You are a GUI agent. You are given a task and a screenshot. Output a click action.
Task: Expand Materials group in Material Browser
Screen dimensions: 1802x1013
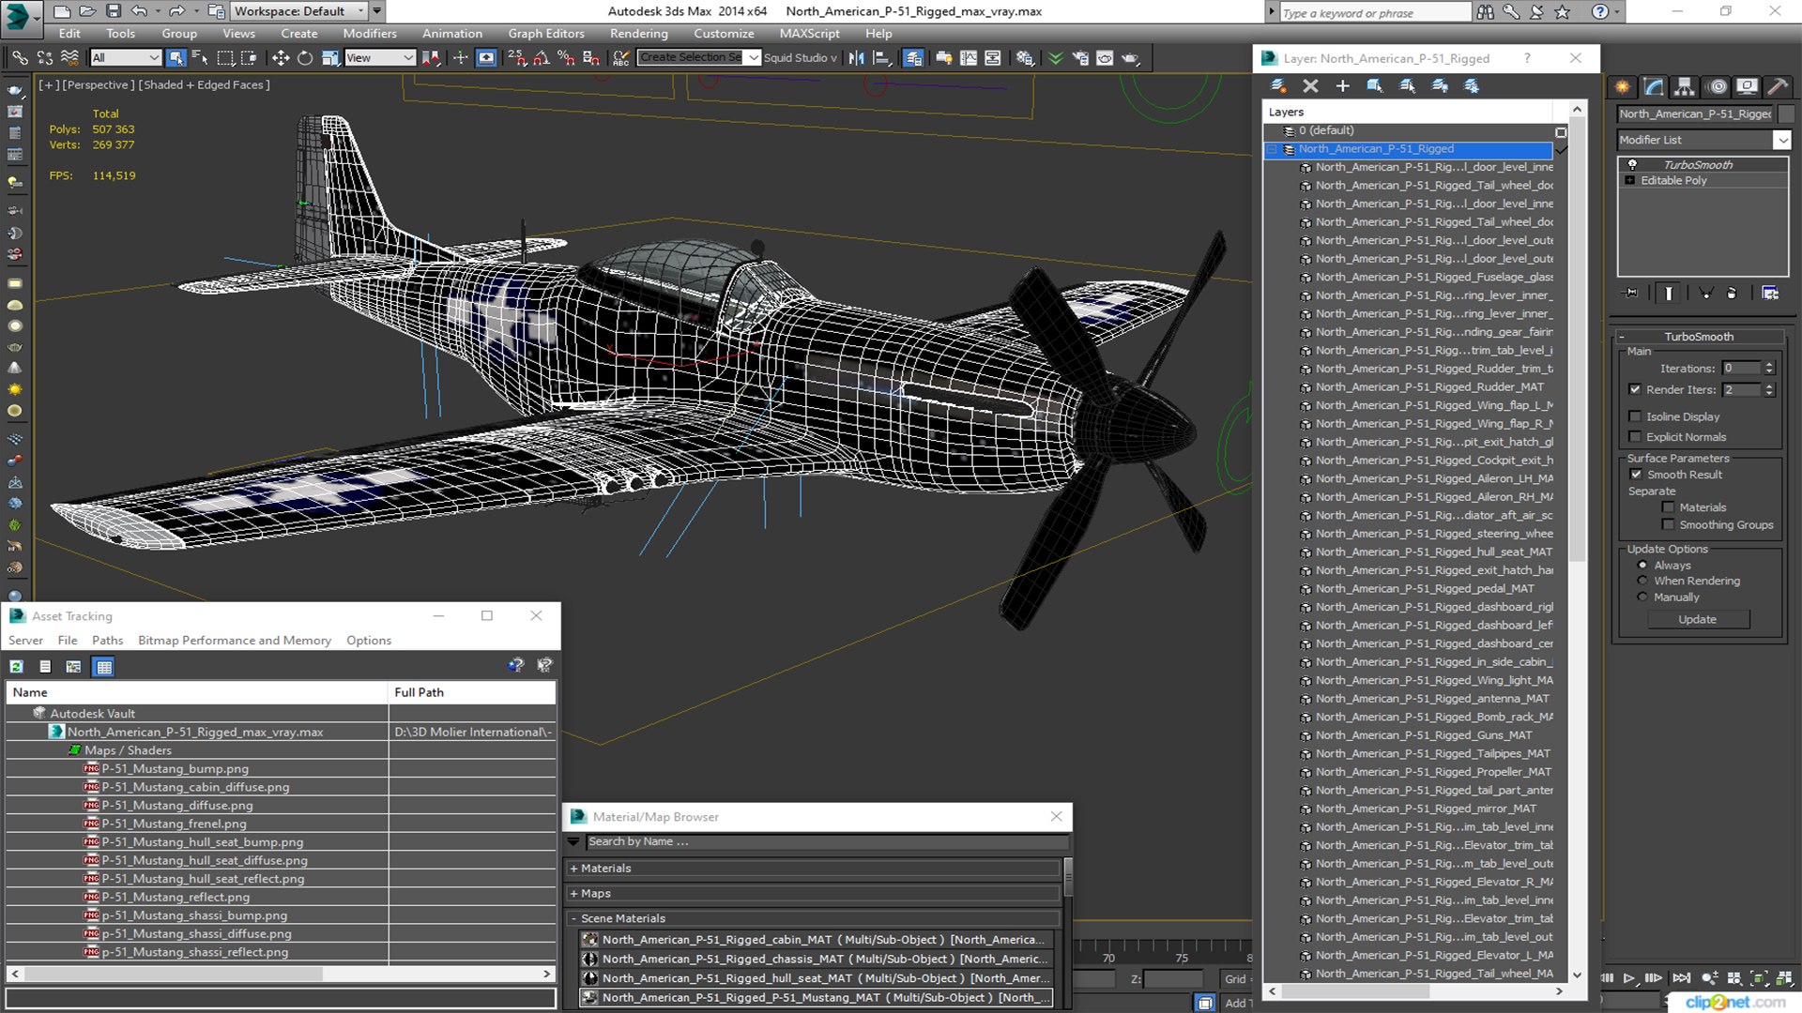click(573, 869)
